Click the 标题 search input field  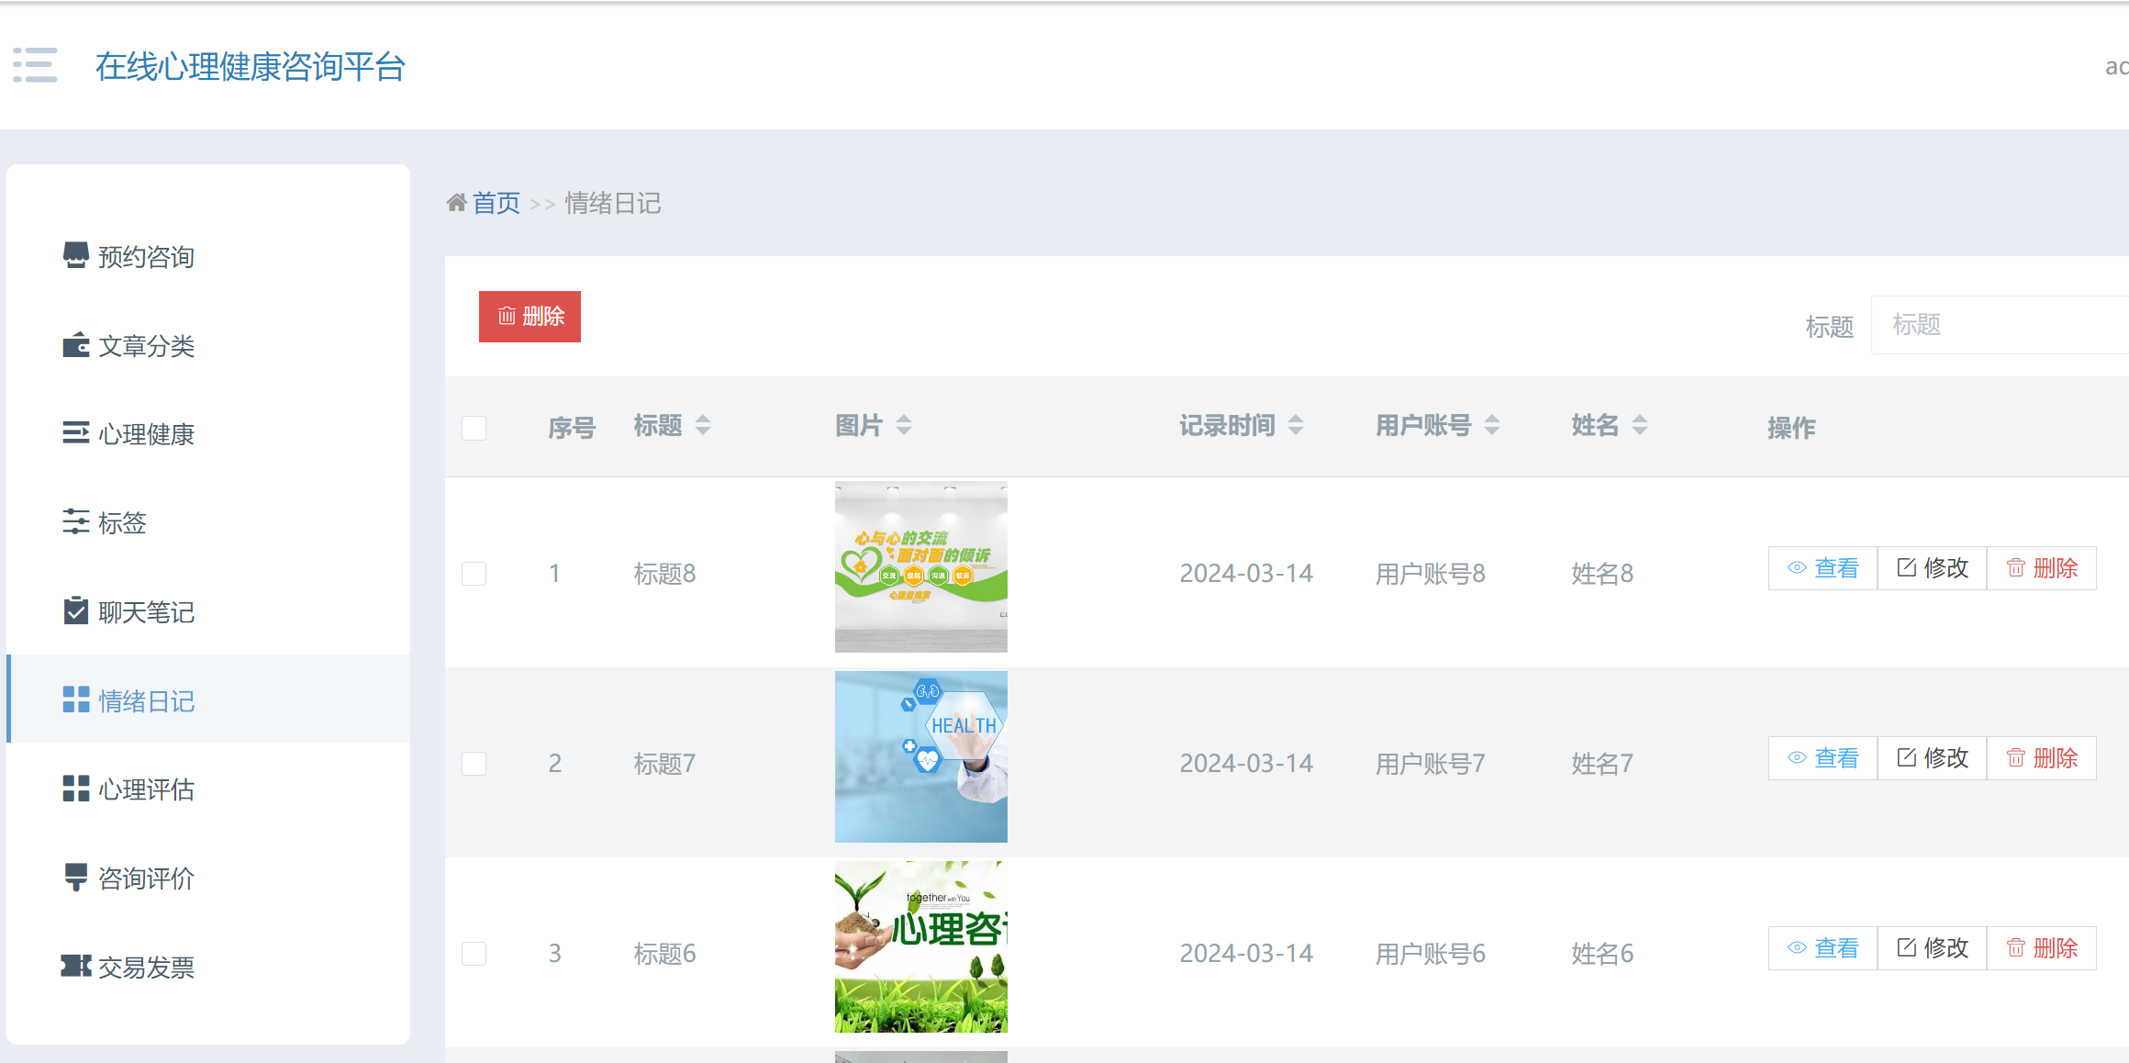click(2001, 324)
